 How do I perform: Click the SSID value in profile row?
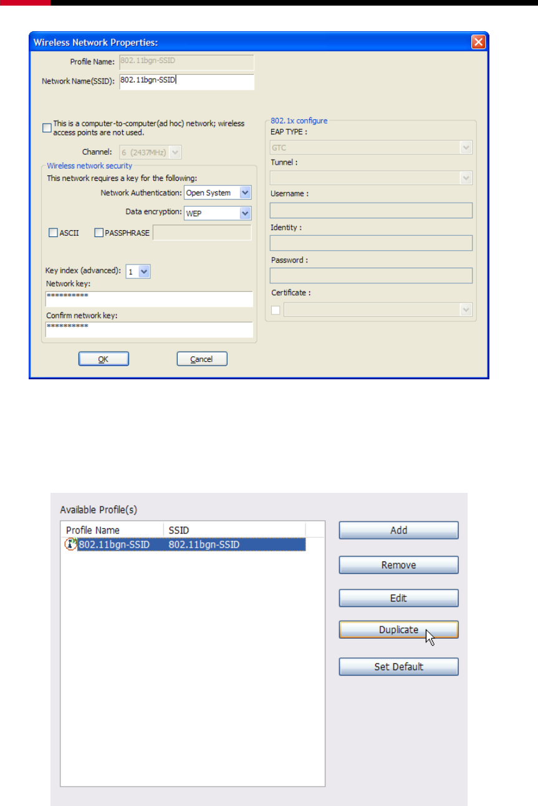(204, 545)
